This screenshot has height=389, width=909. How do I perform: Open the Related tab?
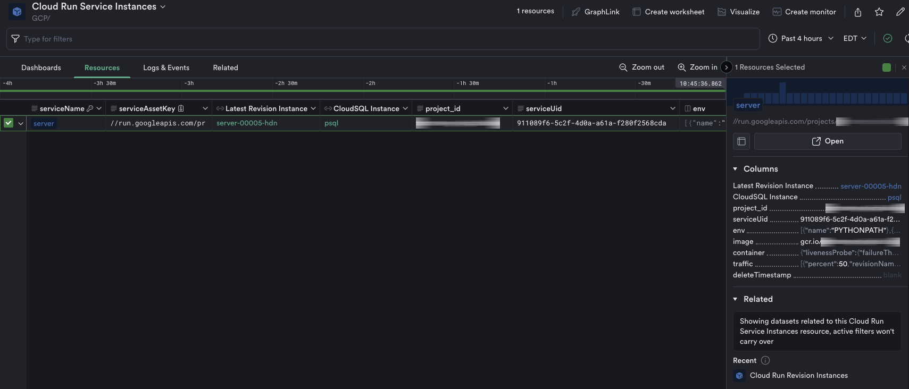(x=226, y=67)
